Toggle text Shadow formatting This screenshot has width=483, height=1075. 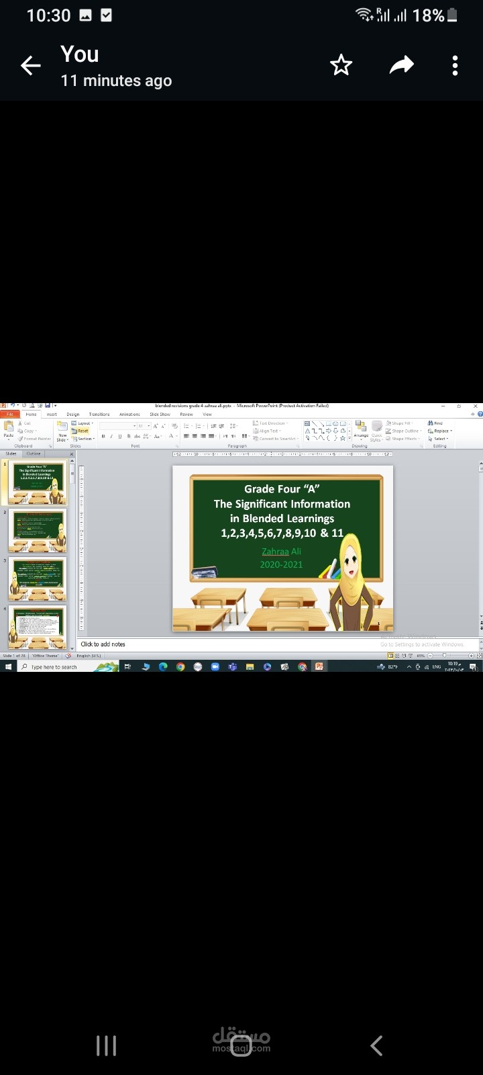[129, 436]
